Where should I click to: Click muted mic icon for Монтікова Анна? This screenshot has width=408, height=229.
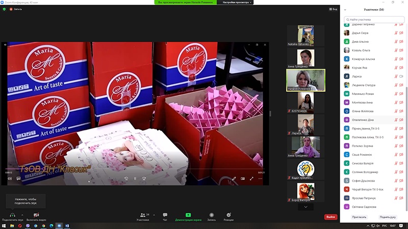tap(396, 102)
